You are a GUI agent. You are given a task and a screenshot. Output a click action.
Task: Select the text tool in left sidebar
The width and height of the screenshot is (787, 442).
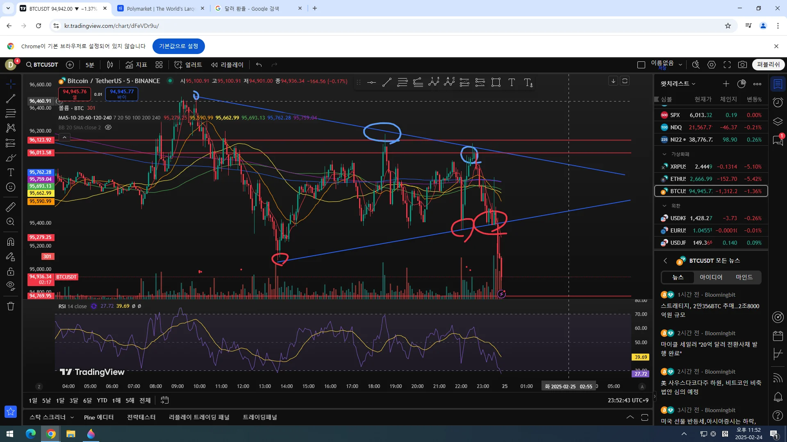pyautogui.click(x=11, y=172)
